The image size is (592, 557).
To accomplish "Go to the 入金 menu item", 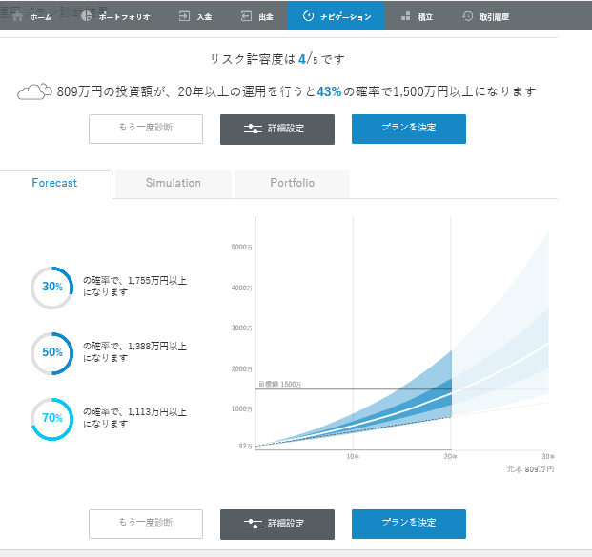I will (195, 16).
